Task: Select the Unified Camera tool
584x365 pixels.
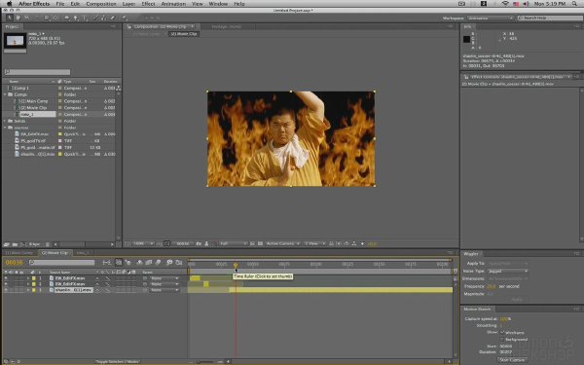Action: (x=47, y=18)
